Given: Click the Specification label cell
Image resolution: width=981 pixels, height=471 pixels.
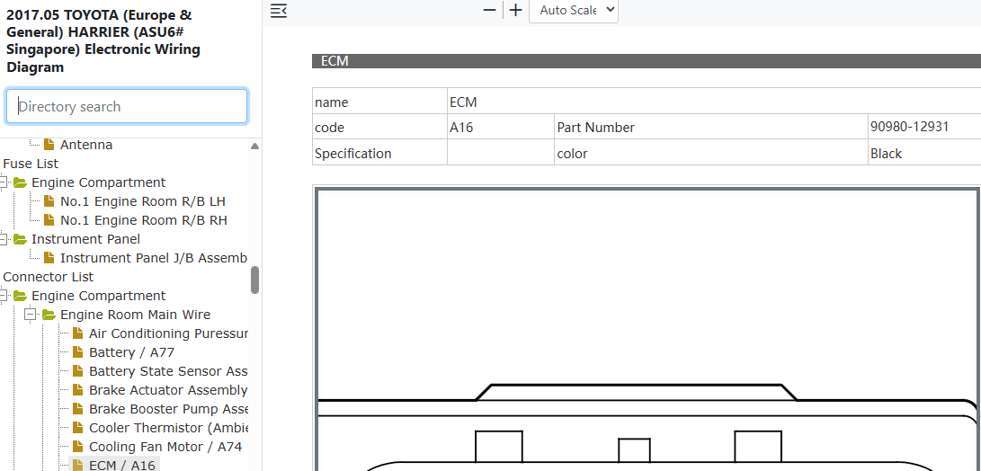Looking at the screenshot, I should click(379, 153).
